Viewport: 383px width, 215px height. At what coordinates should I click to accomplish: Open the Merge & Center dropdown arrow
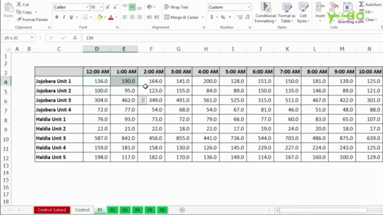pos(202,17)
